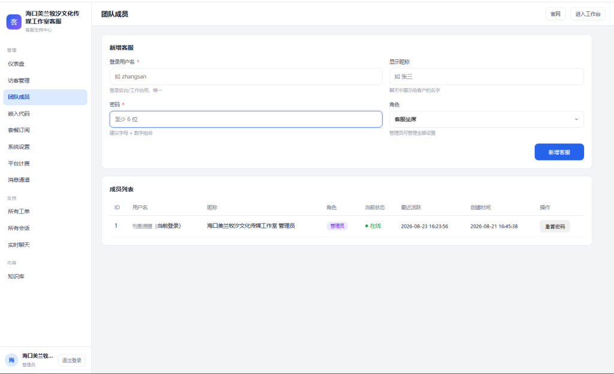
Task: Click last active time 2026-08-23 16:23:56
Action: pos(425,226)
